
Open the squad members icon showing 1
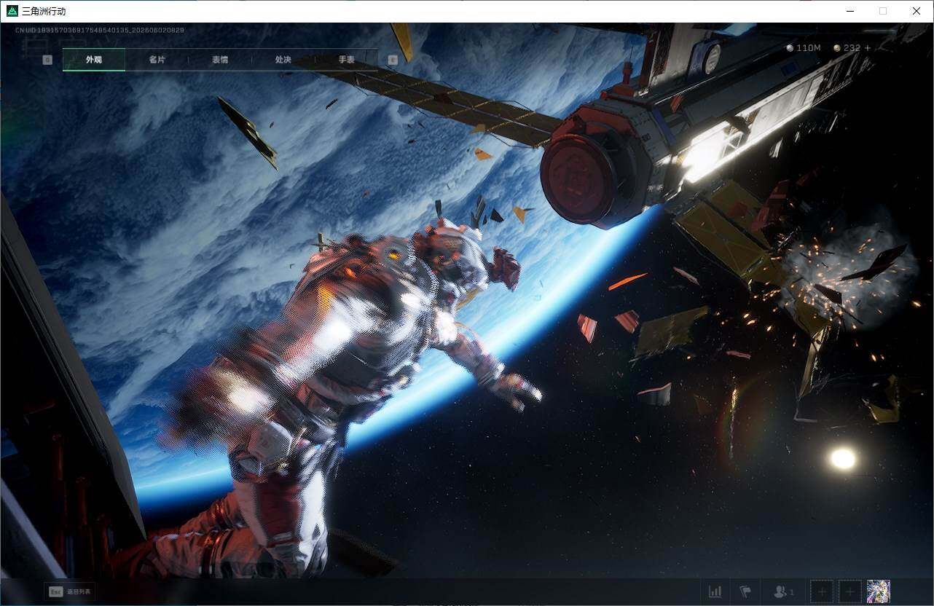(784, 591)
